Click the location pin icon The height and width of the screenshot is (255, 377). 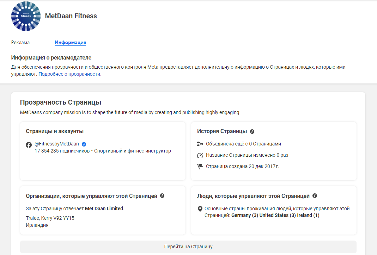(x=200, y=209)
